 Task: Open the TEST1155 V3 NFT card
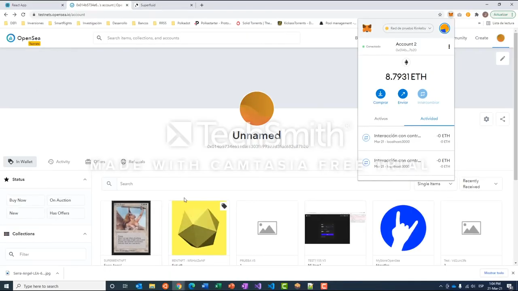(x=335, y=232)
